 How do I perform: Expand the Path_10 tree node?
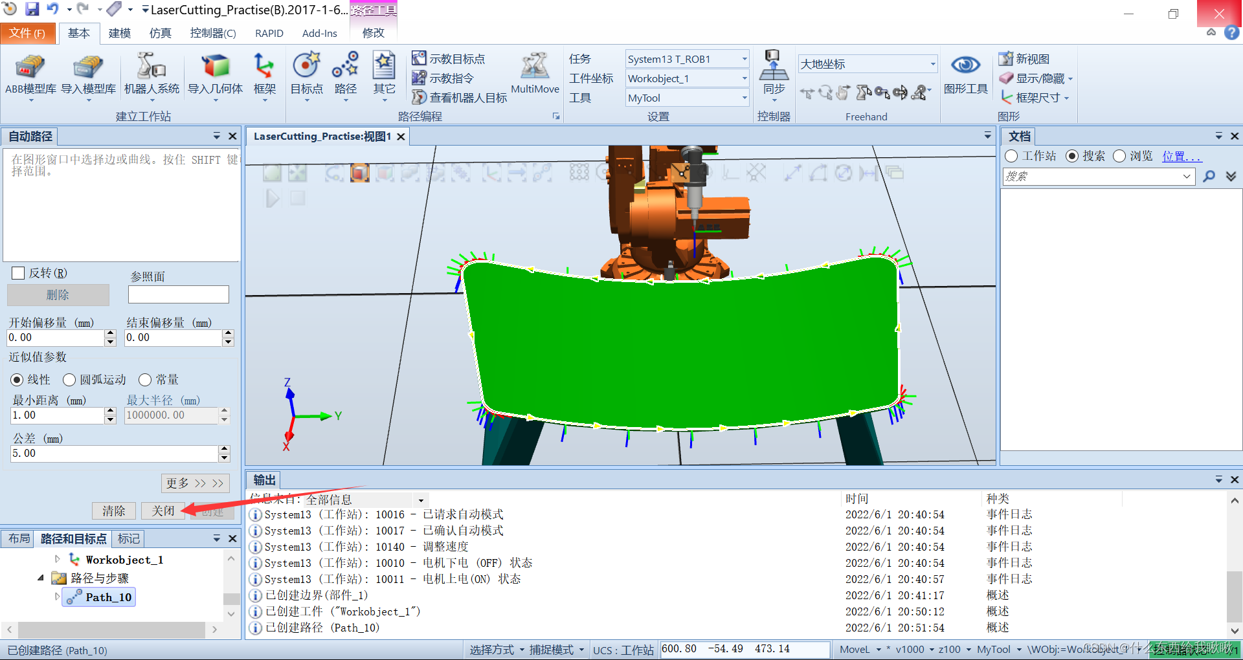click(x=57, y=597)
